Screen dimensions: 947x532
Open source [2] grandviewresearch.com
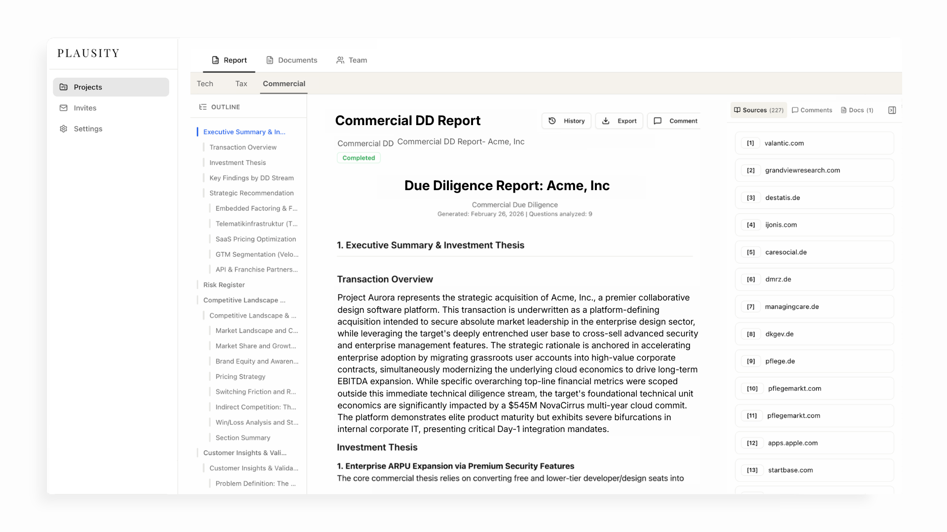tap(814, 170)
